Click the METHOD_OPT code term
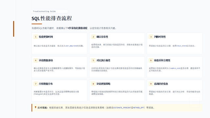This screenshot has height=118, width=210. click(138, 108)
